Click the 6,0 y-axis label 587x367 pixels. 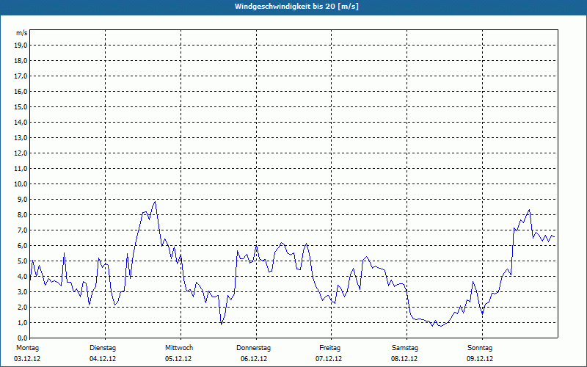click(22, 246)
